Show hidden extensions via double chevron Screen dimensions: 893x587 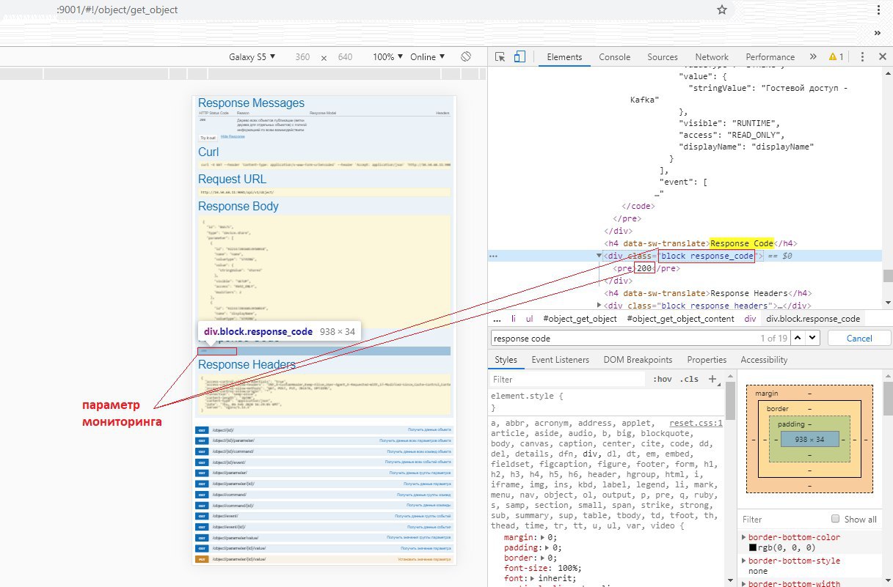coord(877,33)
